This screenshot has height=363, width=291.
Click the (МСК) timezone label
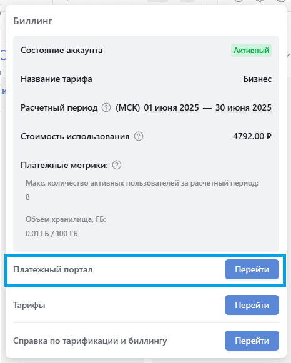127,107
